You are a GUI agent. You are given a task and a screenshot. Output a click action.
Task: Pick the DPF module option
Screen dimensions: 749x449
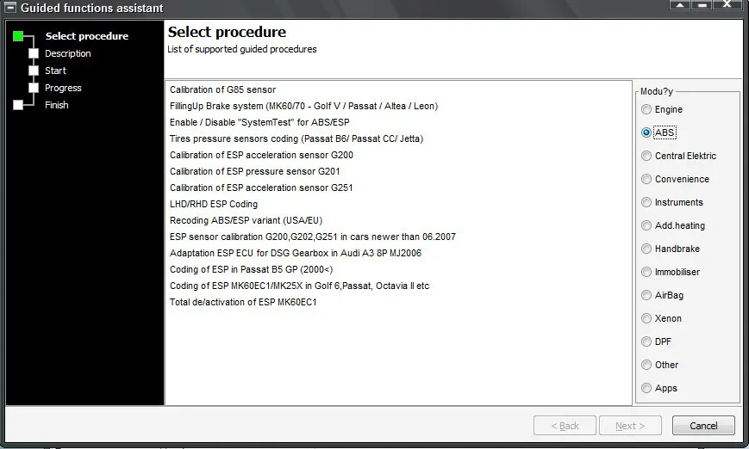click(x=646, y=341)
